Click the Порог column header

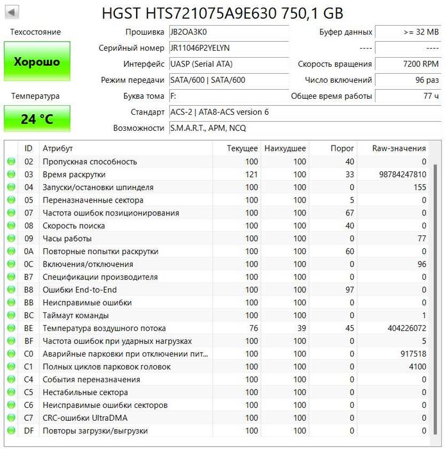333,148
